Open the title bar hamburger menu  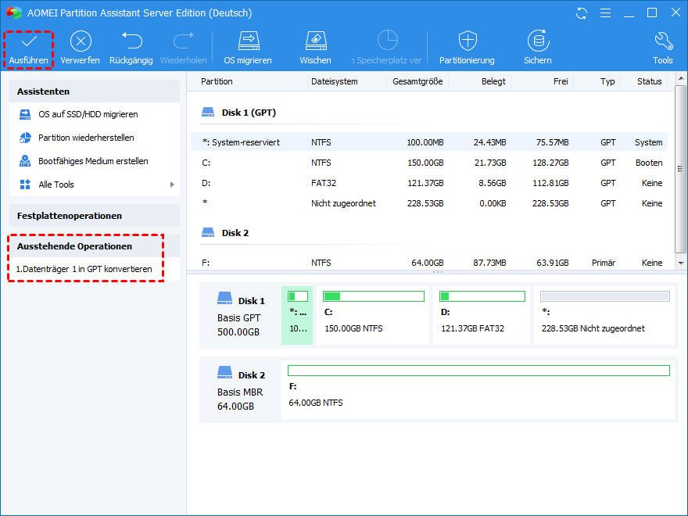(x=604, y=13)
